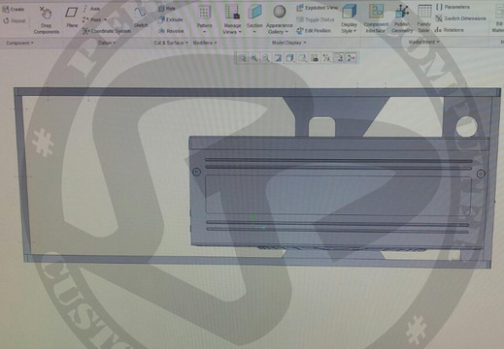Expand the Model Intent group
The height and width of the screenshot is (349, 504).
424,42
